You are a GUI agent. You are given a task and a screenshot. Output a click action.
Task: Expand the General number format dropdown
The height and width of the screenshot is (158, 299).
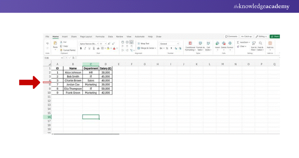tap(178, 44)
